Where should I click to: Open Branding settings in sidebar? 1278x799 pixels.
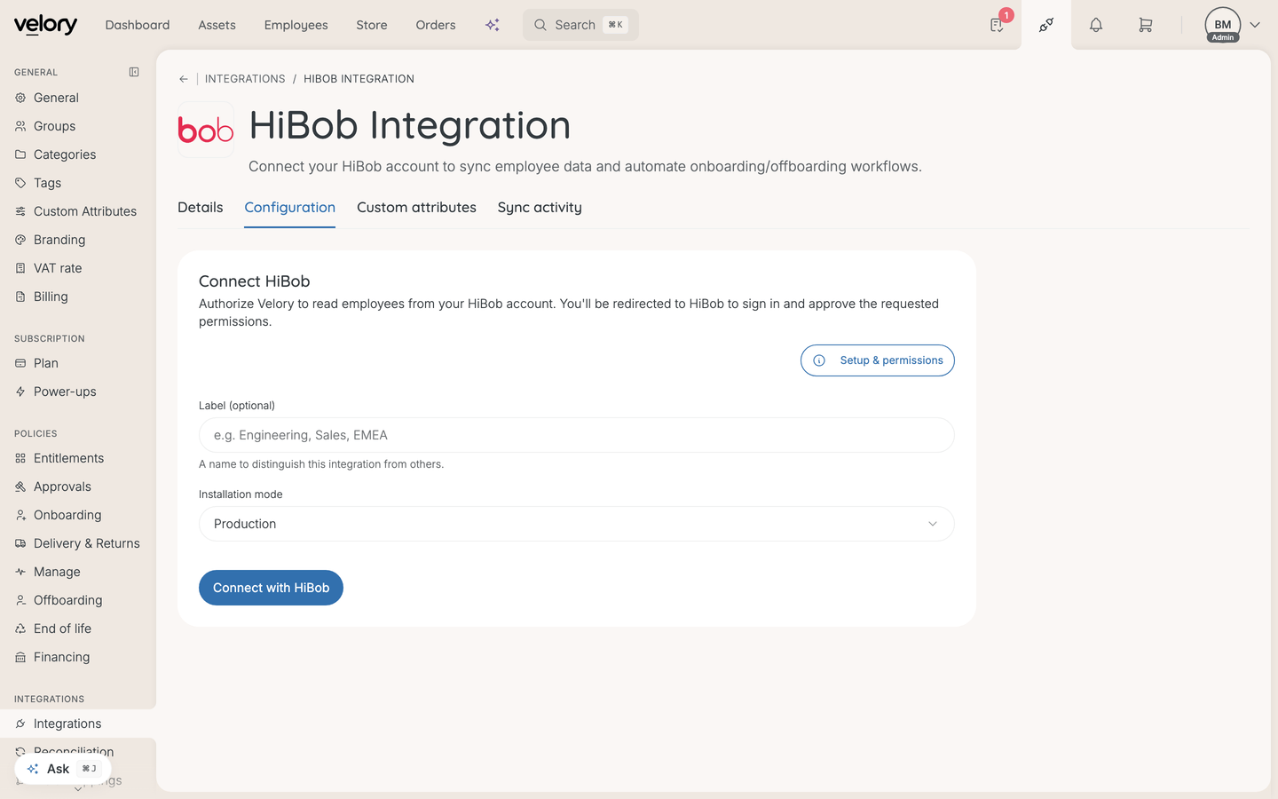tap(59, 240)
